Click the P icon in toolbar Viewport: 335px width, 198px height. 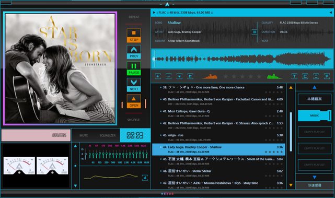tap(327, 76)
